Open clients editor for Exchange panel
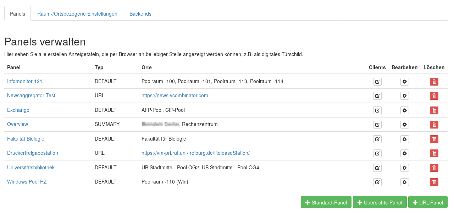454x213 pixels. coord(377,110)
